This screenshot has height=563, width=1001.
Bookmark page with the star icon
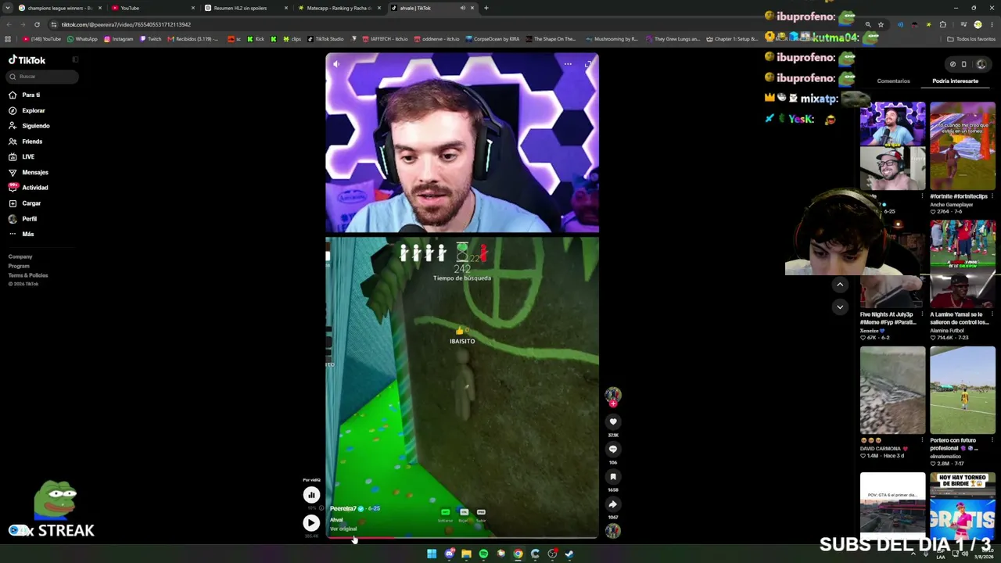tap(881, 24)
